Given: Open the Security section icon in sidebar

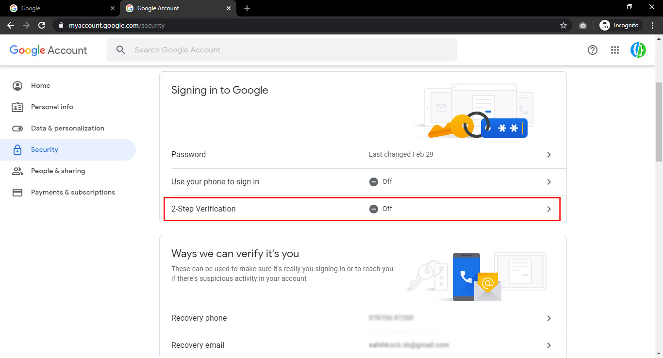Looking at the screenshot, I should point(17,149).
